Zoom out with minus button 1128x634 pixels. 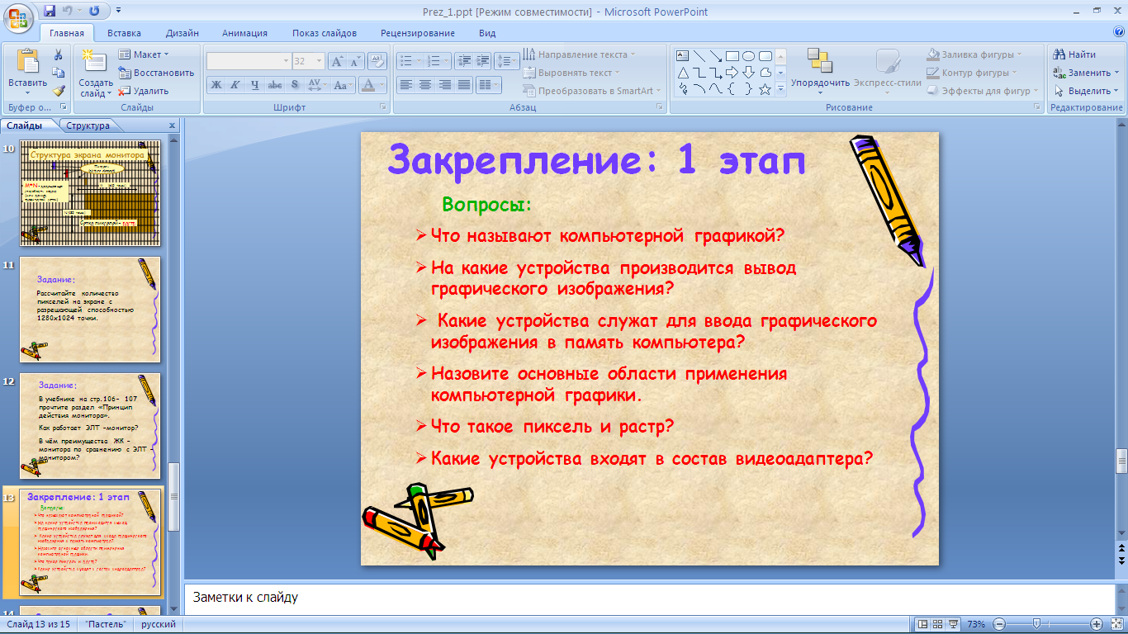[x=999, y=624]
